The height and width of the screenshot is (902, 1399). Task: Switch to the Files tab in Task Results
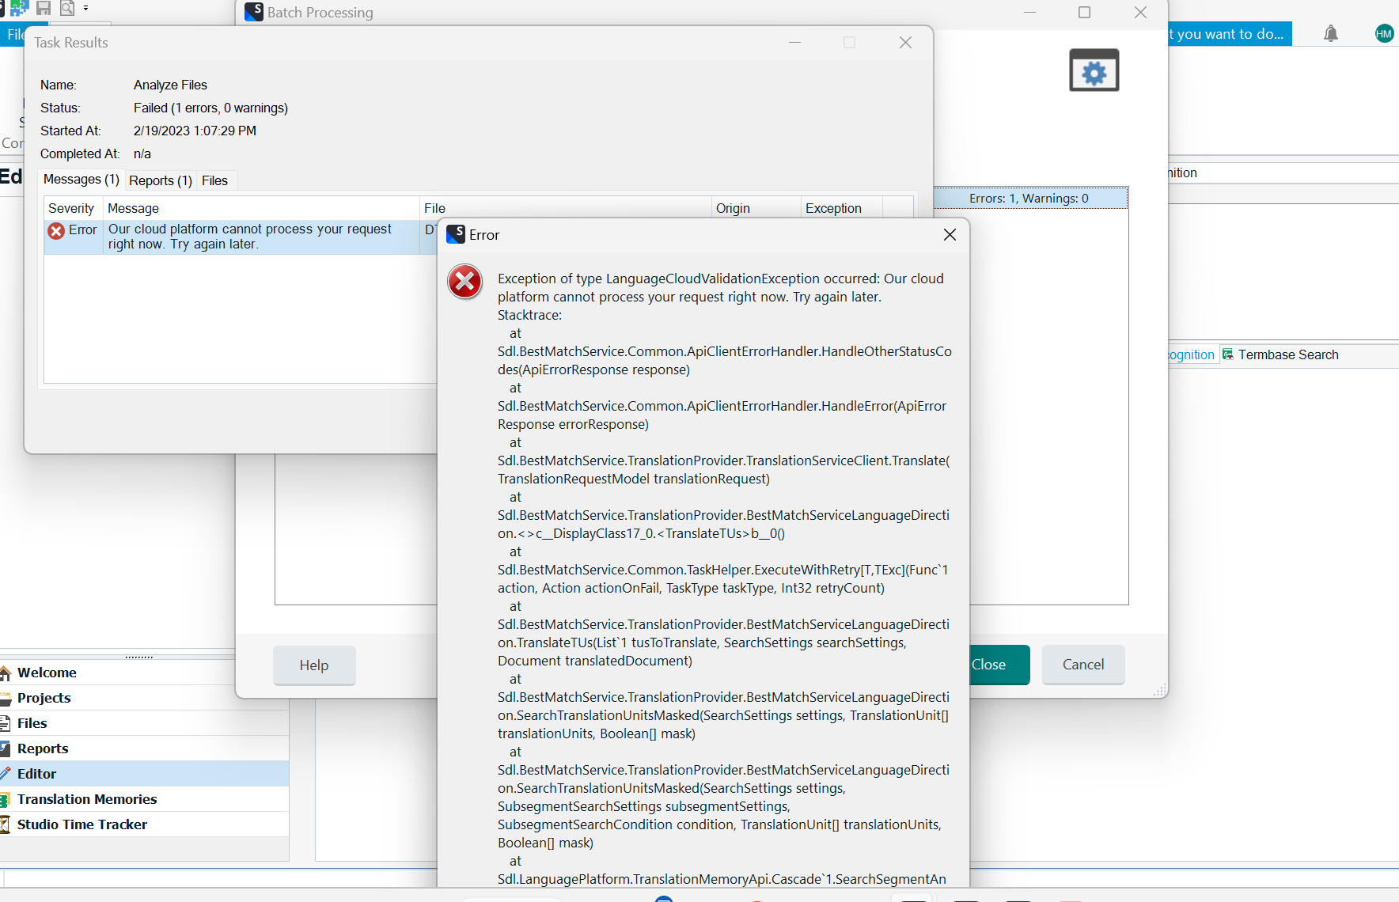pos(214,180)
